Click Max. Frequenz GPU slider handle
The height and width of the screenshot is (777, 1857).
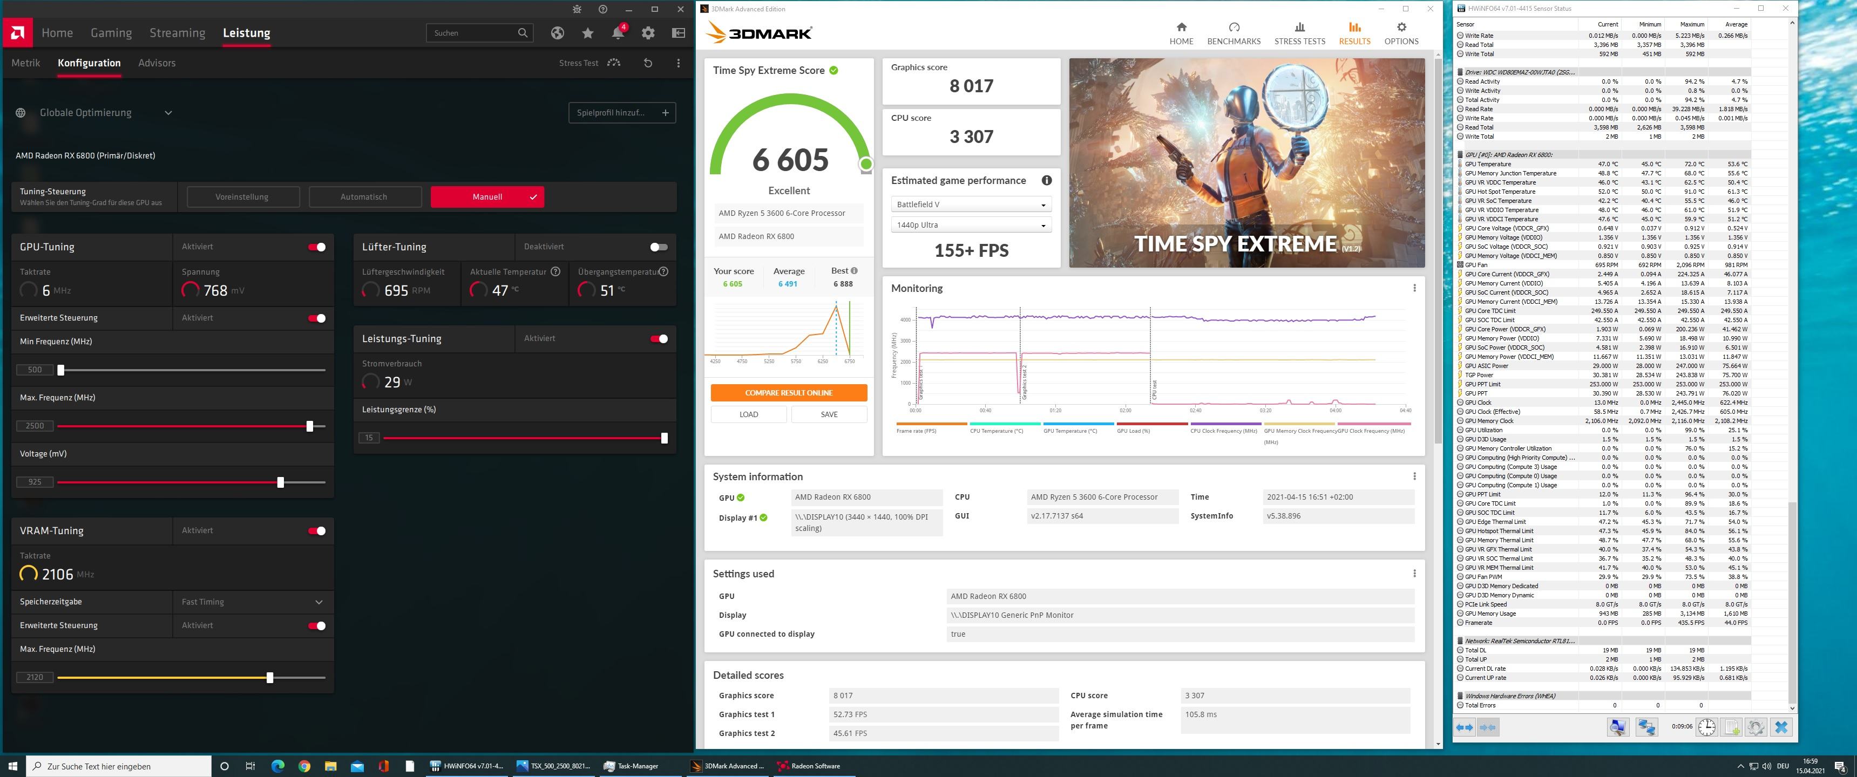click(x=310, y=426)
